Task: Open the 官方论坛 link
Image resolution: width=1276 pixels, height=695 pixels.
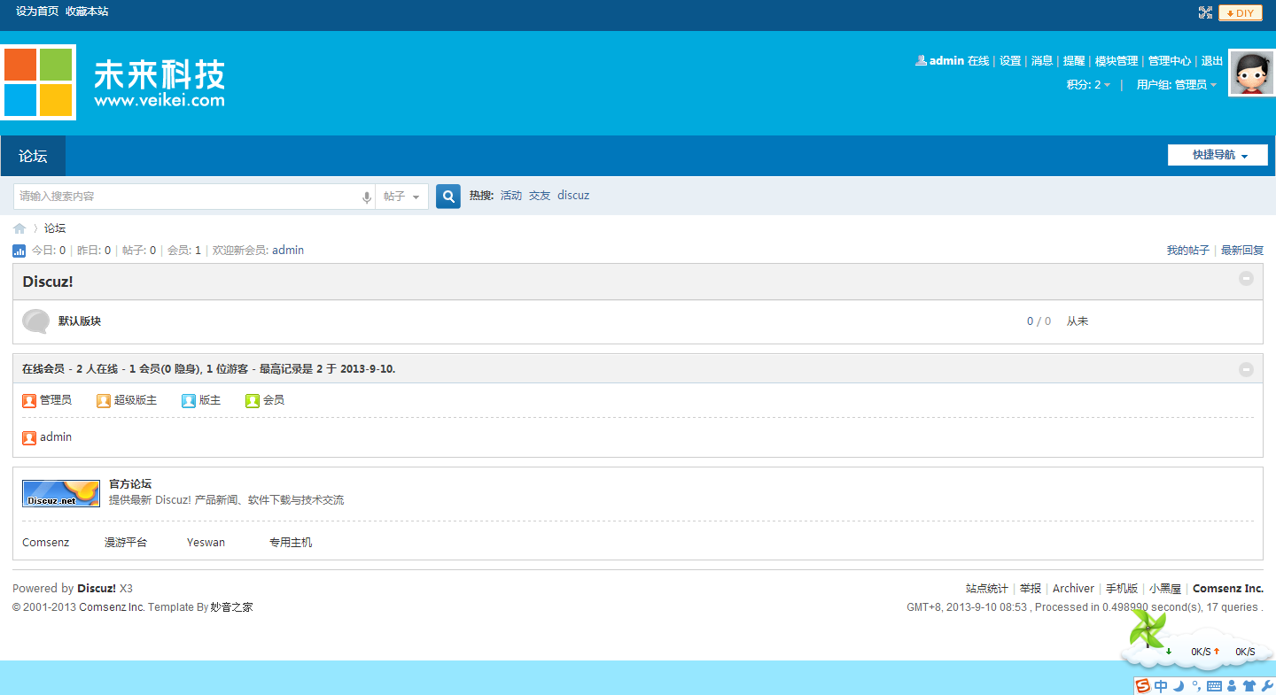Action: tap(130, 484)
